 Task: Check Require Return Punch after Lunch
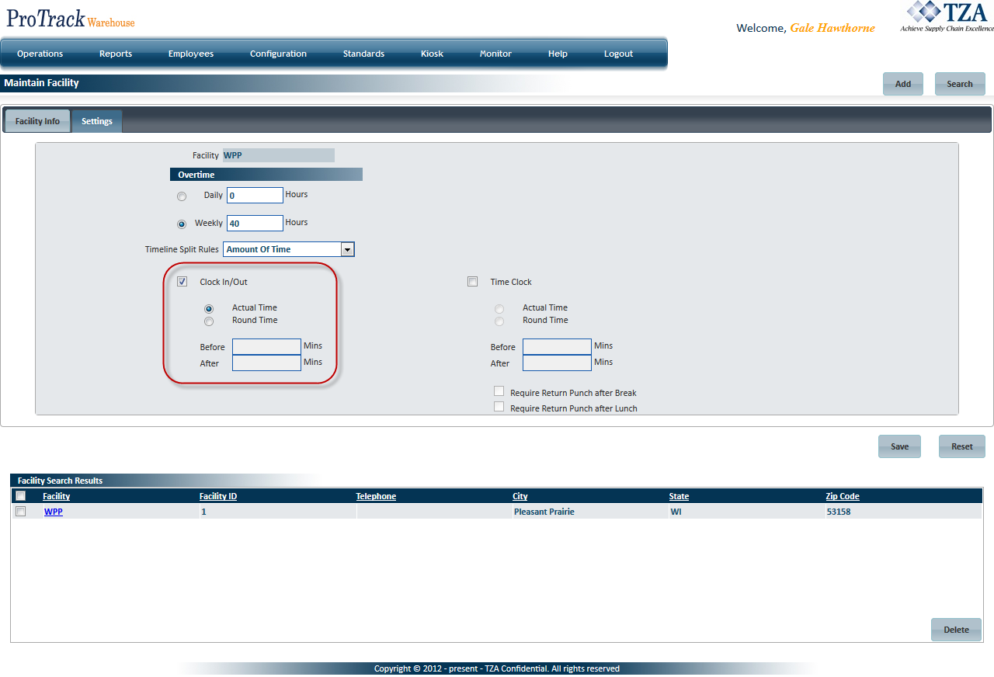499,407
